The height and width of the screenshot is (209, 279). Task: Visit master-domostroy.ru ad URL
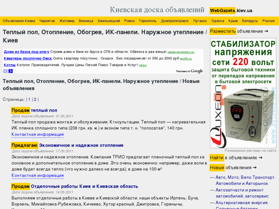(181, 52)
